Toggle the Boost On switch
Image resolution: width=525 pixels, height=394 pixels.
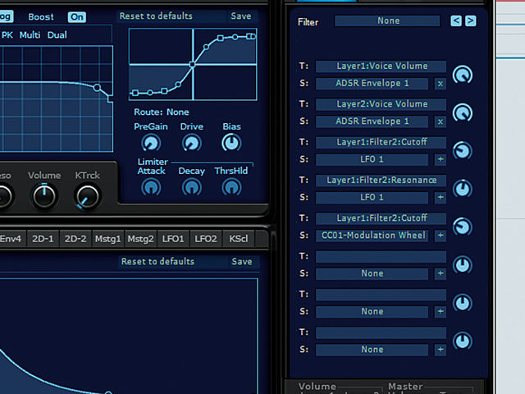pyautogui.click(x=77, y=17)
